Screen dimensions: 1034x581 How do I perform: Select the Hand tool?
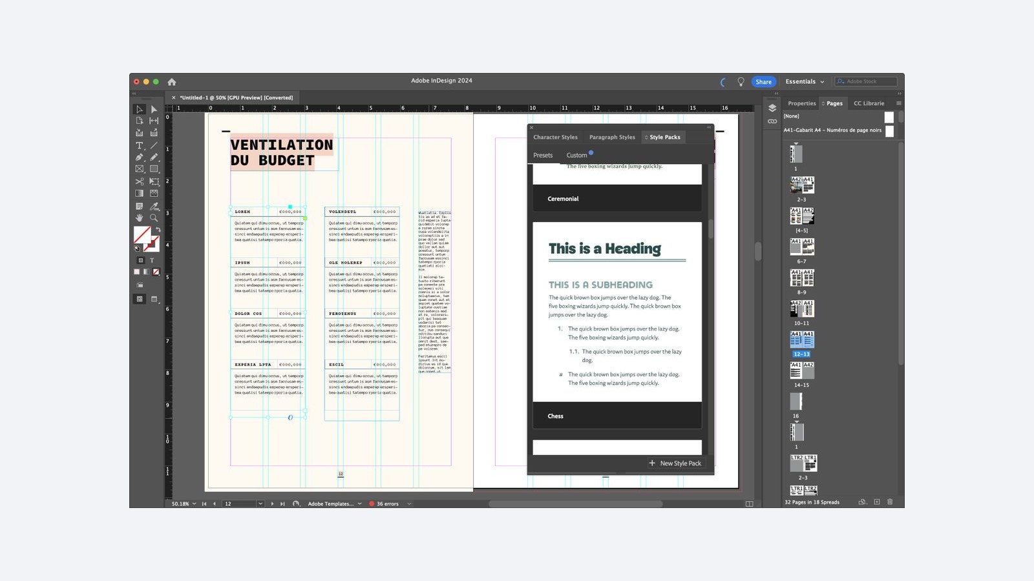pos(139,218)
